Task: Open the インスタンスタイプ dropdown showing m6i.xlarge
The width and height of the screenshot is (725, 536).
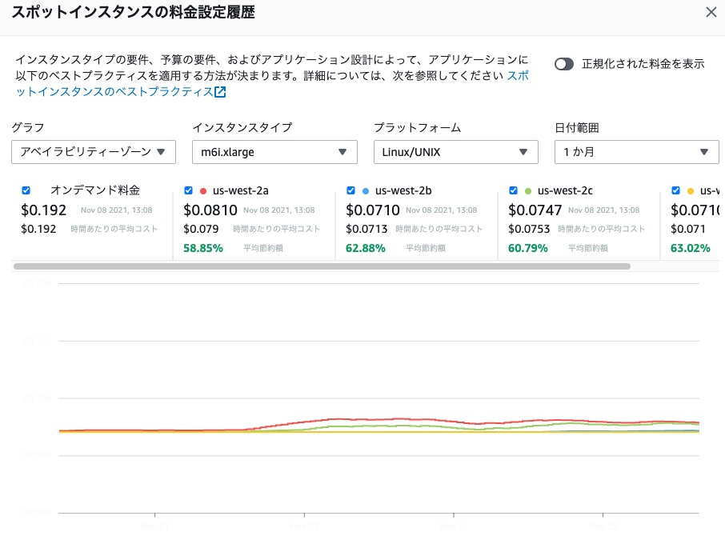Action: click(274, 152)
